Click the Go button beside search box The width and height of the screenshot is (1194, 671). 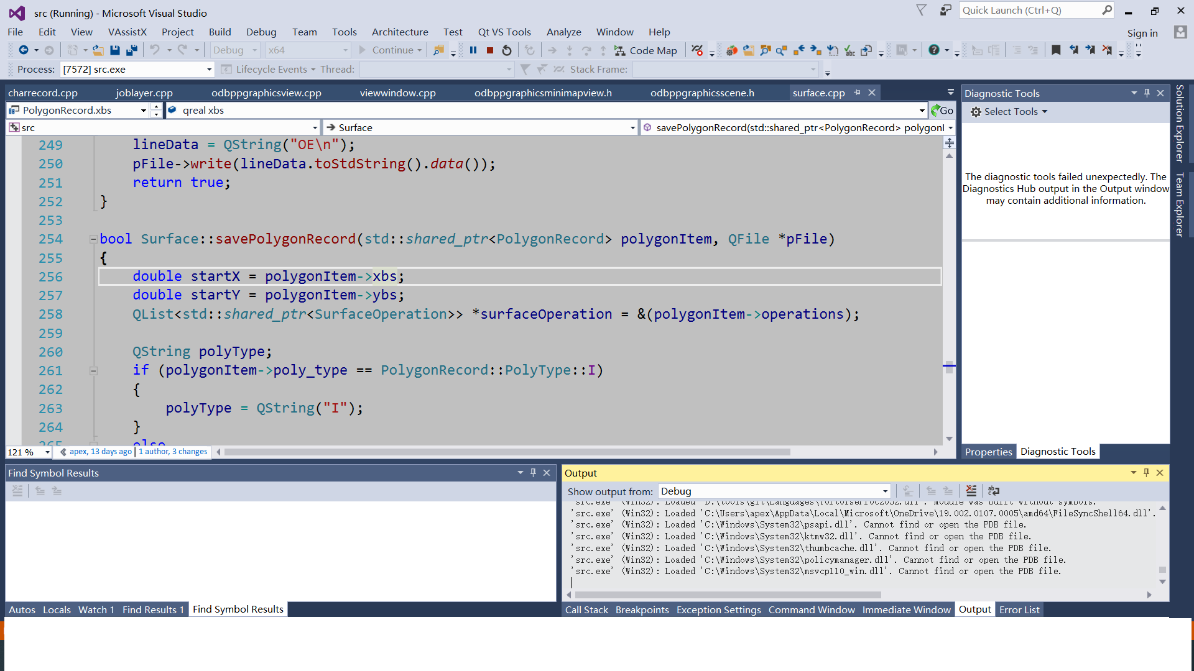[x=942, y=111]
